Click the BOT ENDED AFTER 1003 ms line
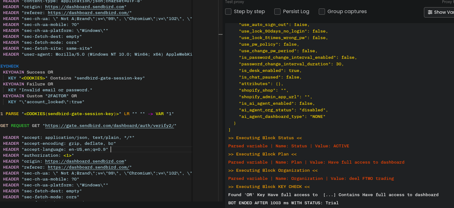The width and height of the screenshot is (454, 208). [x=283, y=203]
